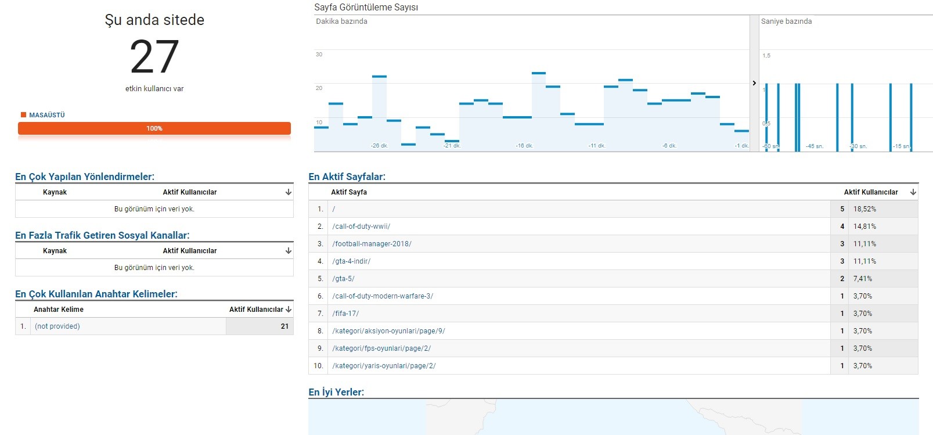Click sort arrow in Yönlendirmeler table header
Viewport: 933px width, 435px height.
pos(289,192)
